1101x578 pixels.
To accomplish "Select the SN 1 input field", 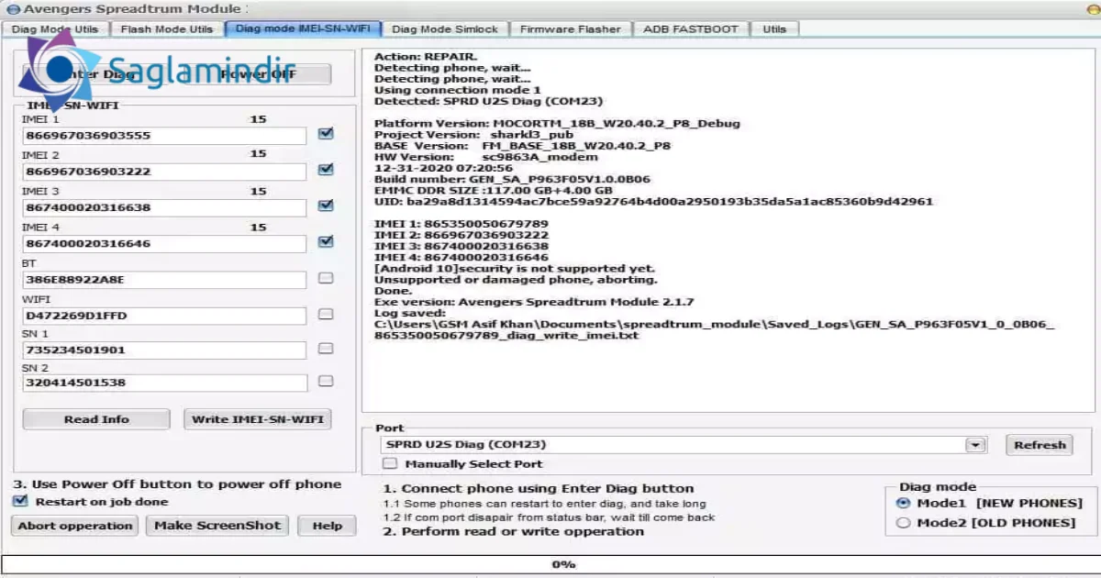I will 164,350.
